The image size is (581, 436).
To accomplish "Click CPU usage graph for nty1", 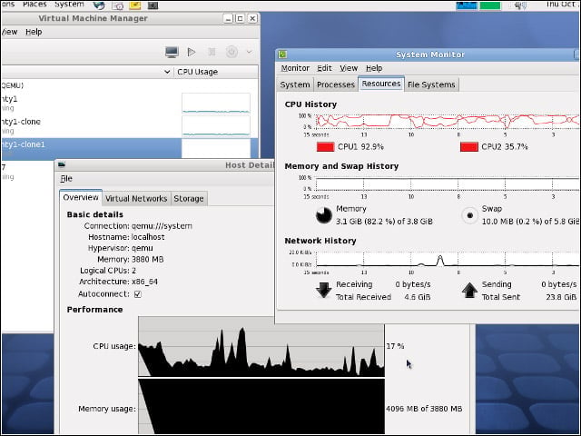I will [x=216, y=103].
